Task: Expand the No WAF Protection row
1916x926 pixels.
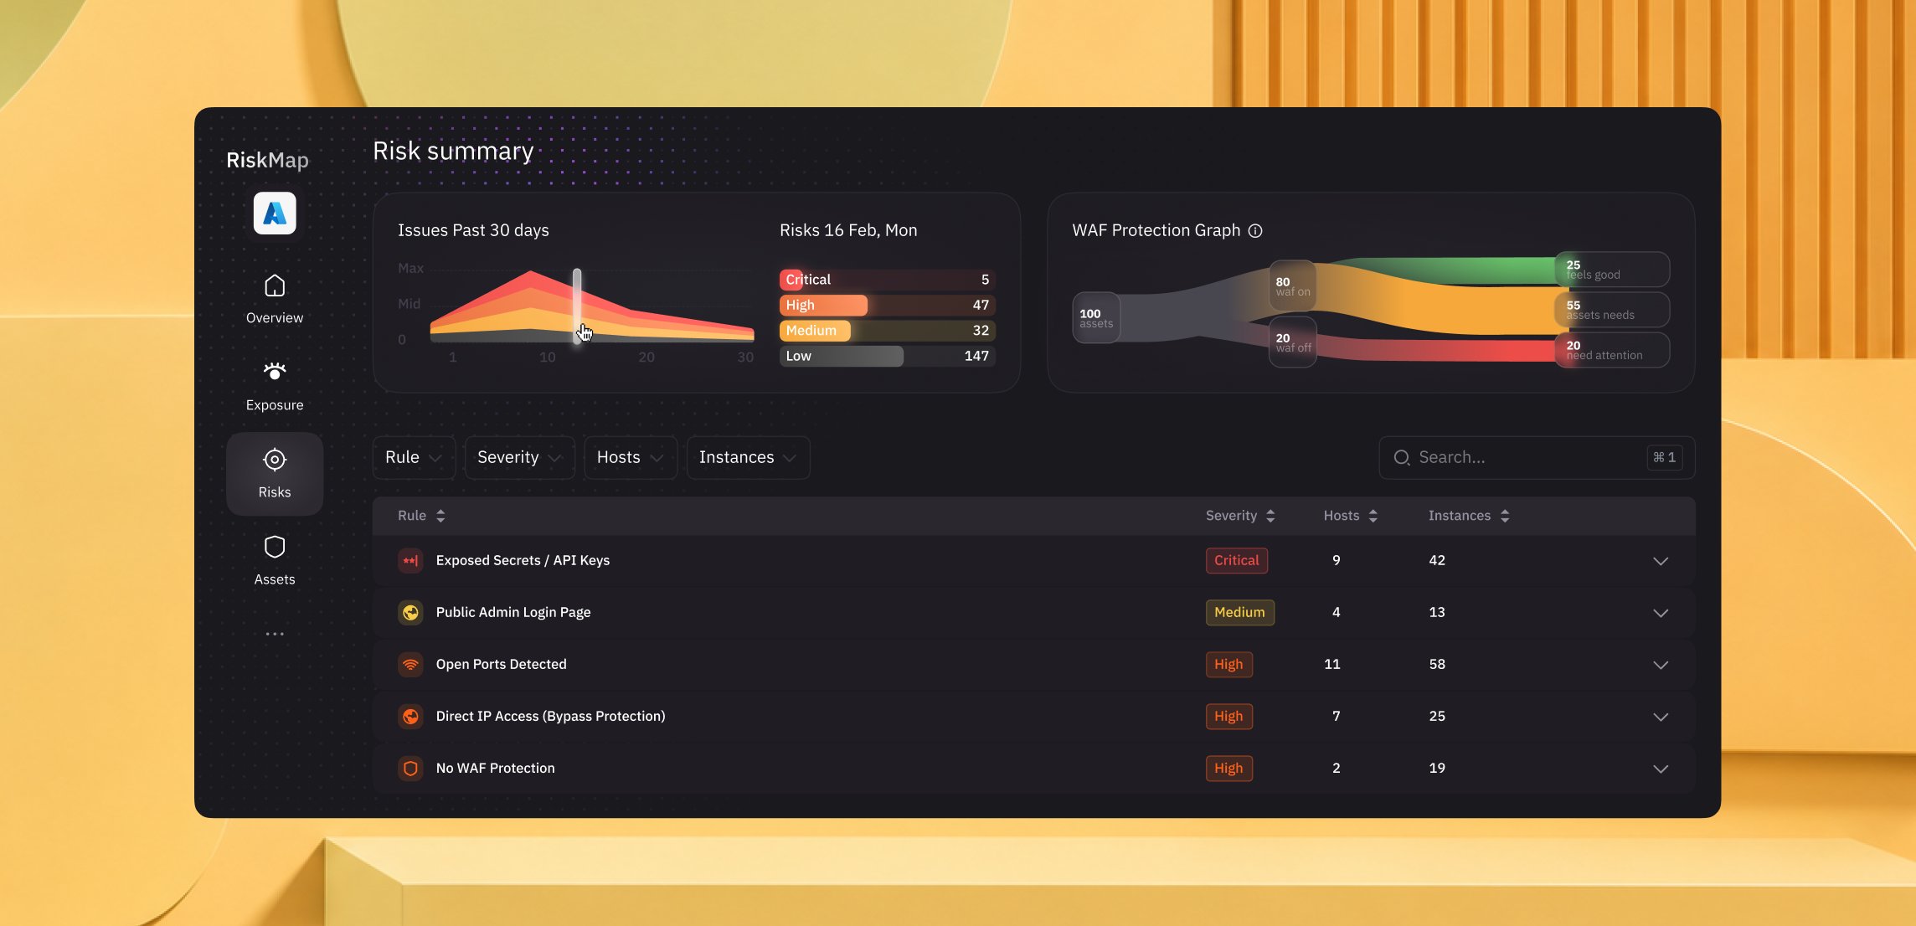Action: point(1661,769)
